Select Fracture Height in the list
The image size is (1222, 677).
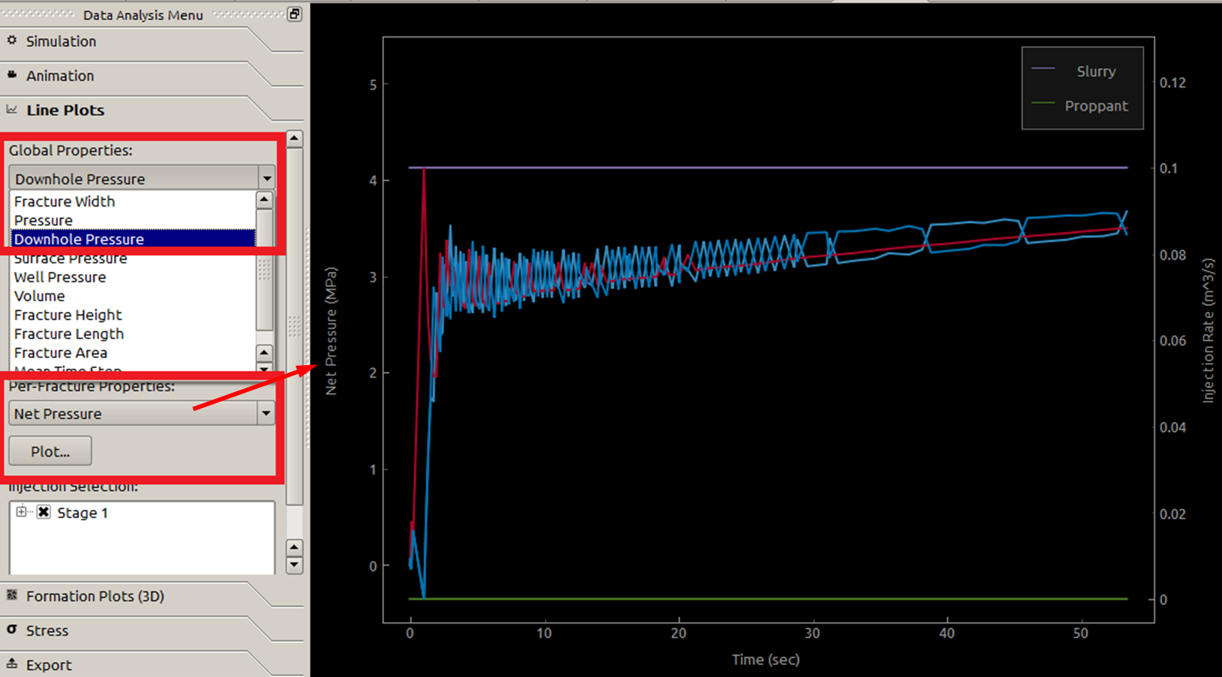tap(133, 315)
